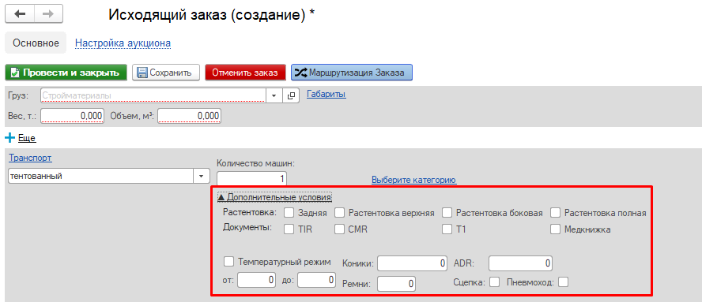Switch to the Основное tab
The width and height of the screenshot is (702, 302).
pos(36,43)
